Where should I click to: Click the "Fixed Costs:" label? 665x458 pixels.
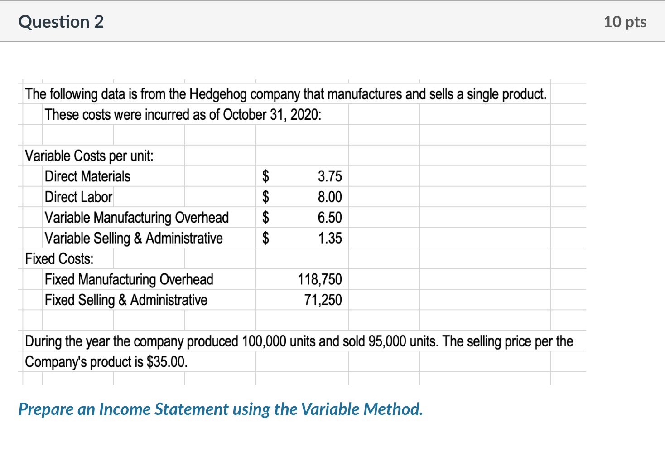[x=59, y=258]
